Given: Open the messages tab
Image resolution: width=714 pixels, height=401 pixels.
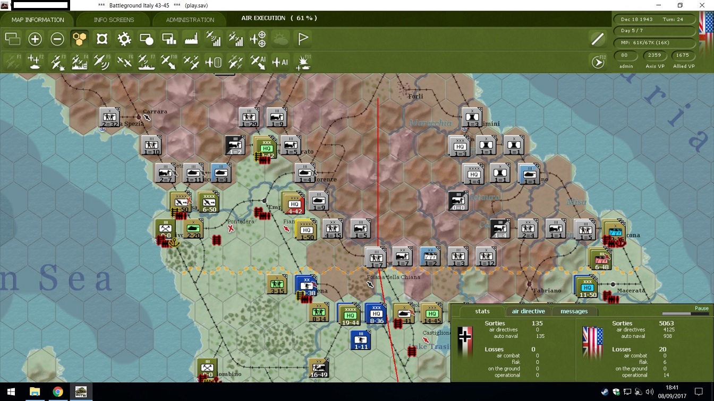Looking at the screenshot, I should (574, 311).
